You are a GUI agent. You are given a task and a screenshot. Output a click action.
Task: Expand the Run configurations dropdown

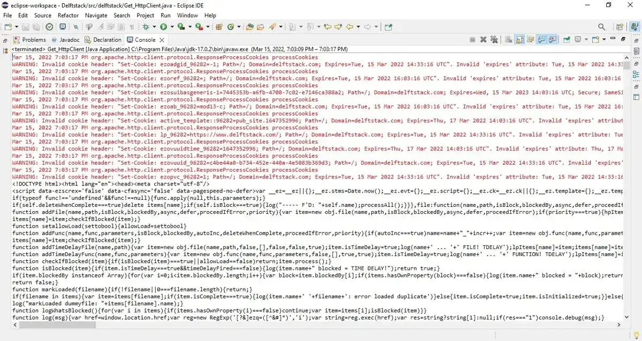click(x=172, y=27)
